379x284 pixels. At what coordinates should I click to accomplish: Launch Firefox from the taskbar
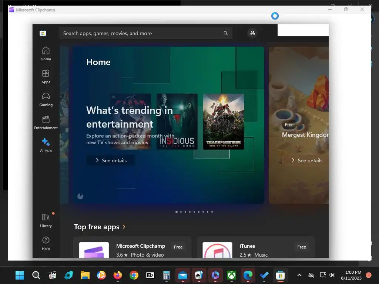click(118, 275)
